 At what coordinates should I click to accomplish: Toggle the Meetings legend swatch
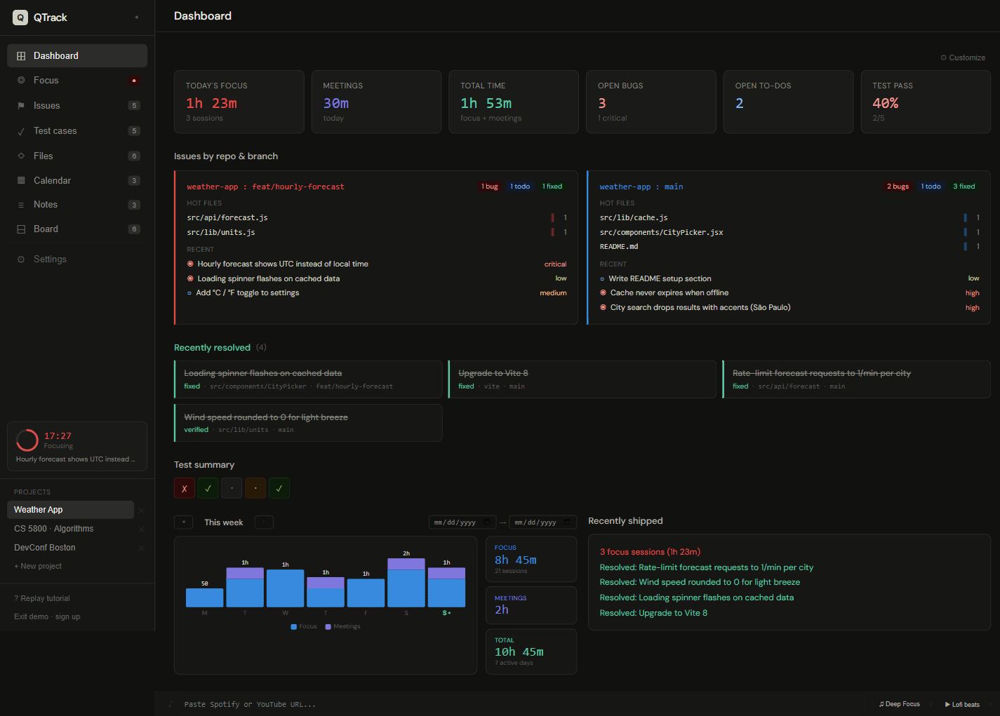[x=328, y=627]
